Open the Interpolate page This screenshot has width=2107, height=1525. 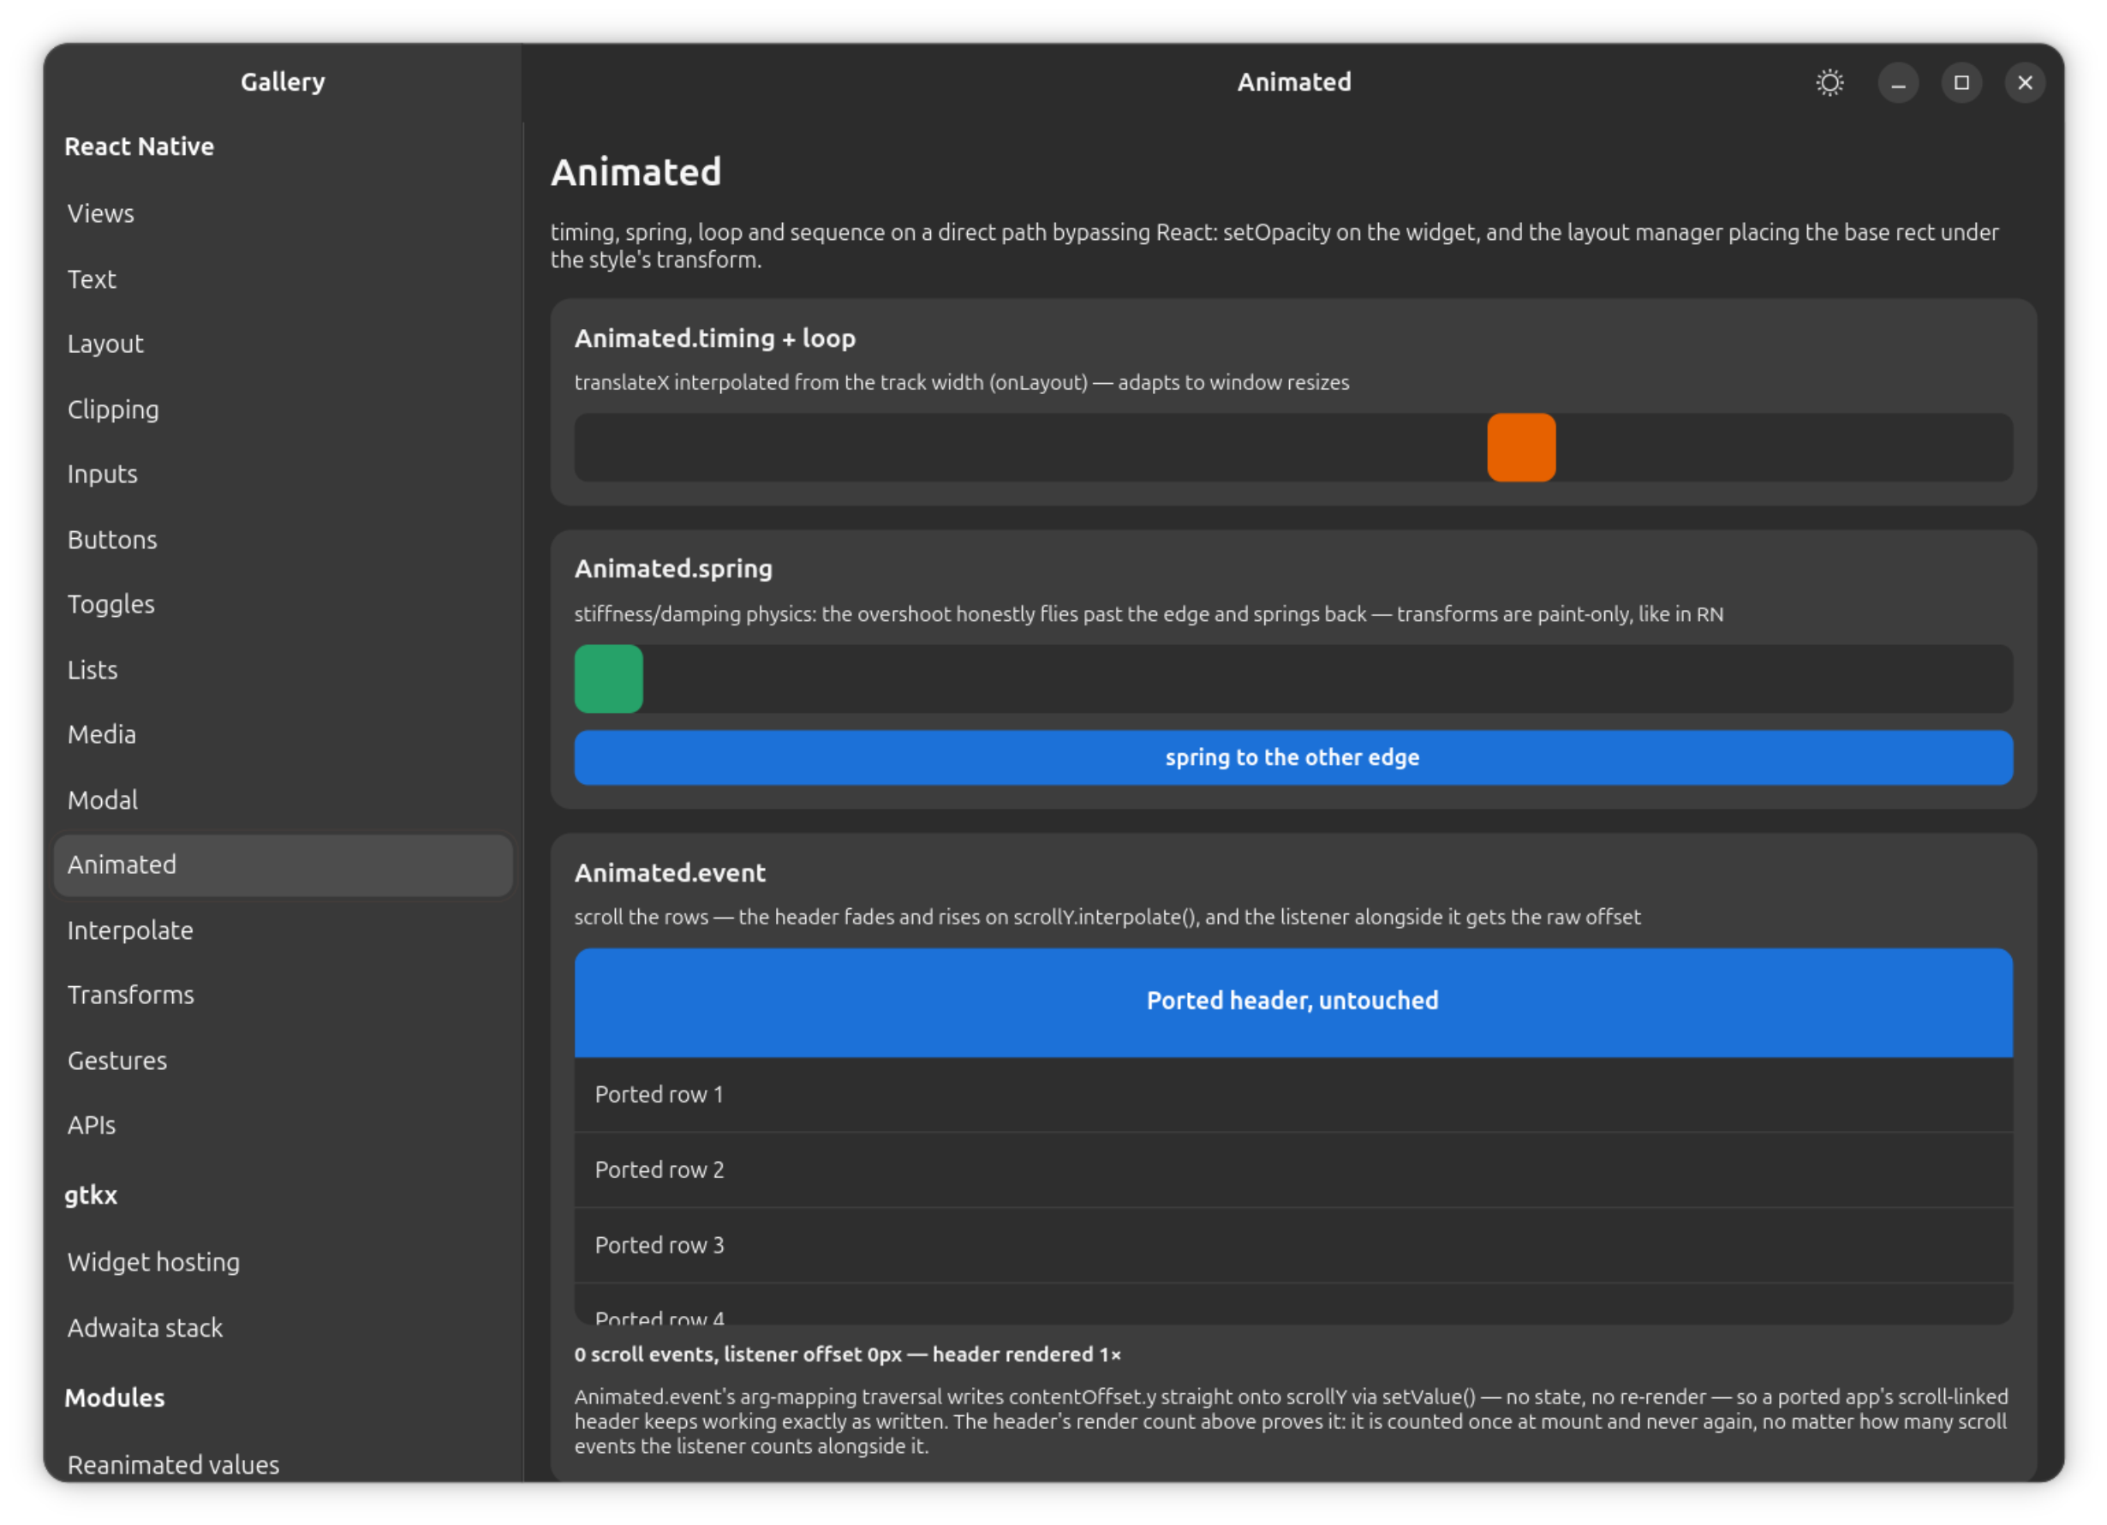pyautogui.click(x=284, y=930)
